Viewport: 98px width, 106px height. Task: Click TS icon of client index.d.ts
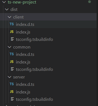pyautogui.click(x=12, y=24)
